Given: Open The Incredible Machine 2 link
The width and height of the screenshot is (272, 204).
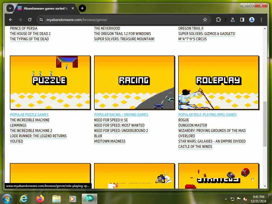Looking at the screenshot, I should [31, 131].
